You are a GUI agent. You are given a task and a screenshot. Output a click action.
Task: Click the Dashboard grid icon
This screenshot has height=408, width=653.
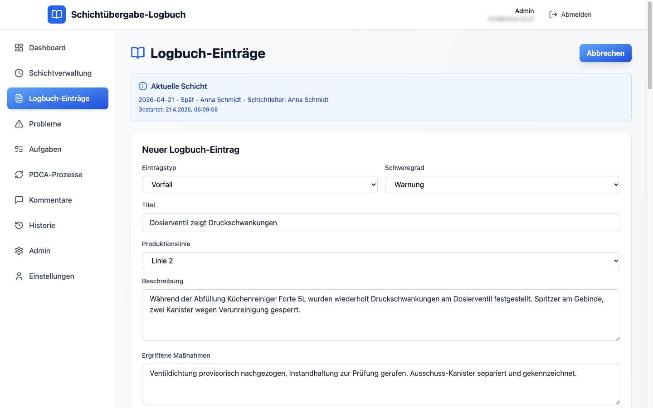[19, 48]
